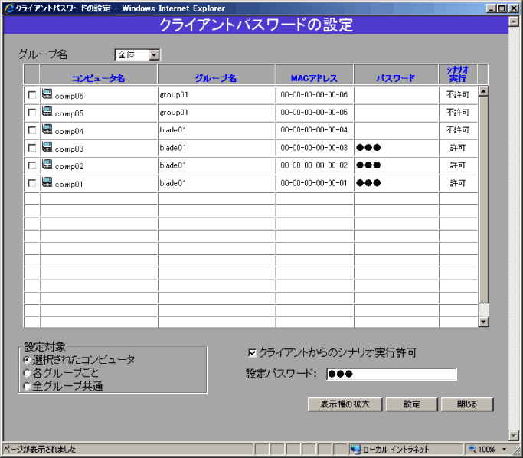This screenshot has width=523, height=458.
Task: Click the page scrollbar up arrow
Action: [514, 21]
